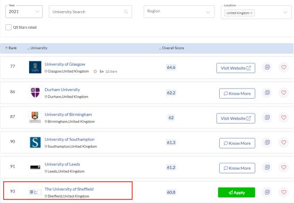The height and width of the screenshot is (203, 294).
Task: Expand the Location dropdown arrow
Action: pos(285,12)
